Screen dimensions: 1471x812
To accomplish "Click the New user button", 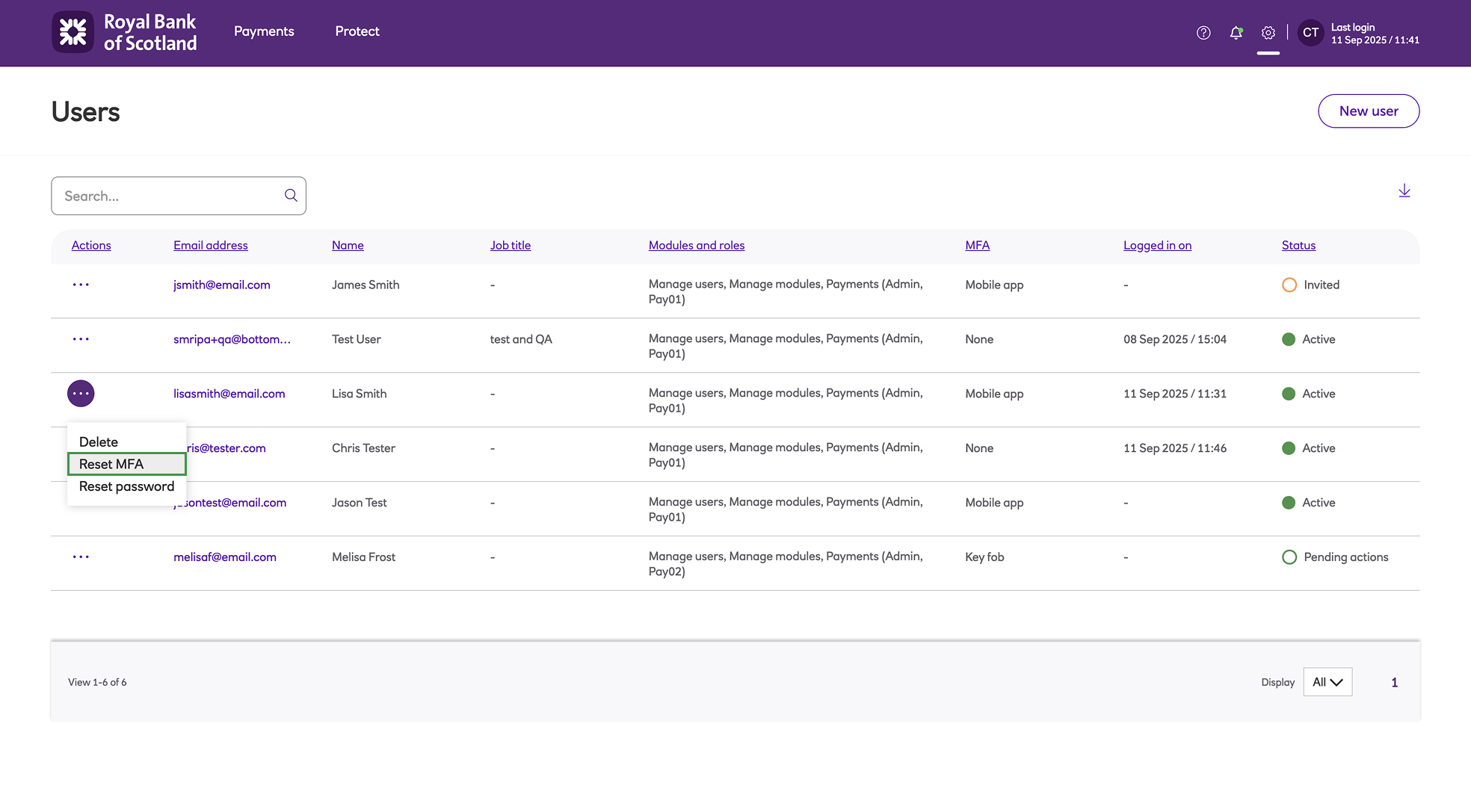I will 1368,111.
